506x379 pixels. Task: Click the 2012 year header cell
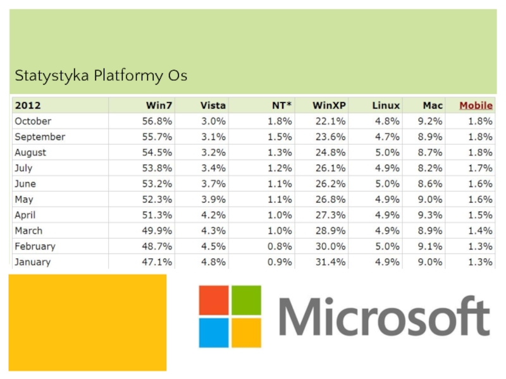28,105
